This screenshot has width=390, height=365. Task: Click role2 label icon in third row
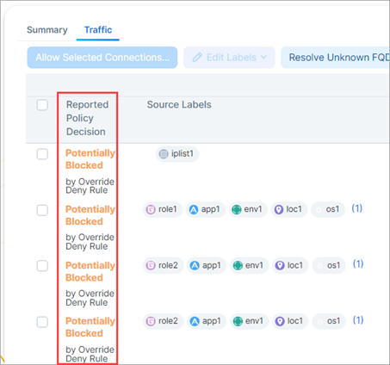coord(151,265)
